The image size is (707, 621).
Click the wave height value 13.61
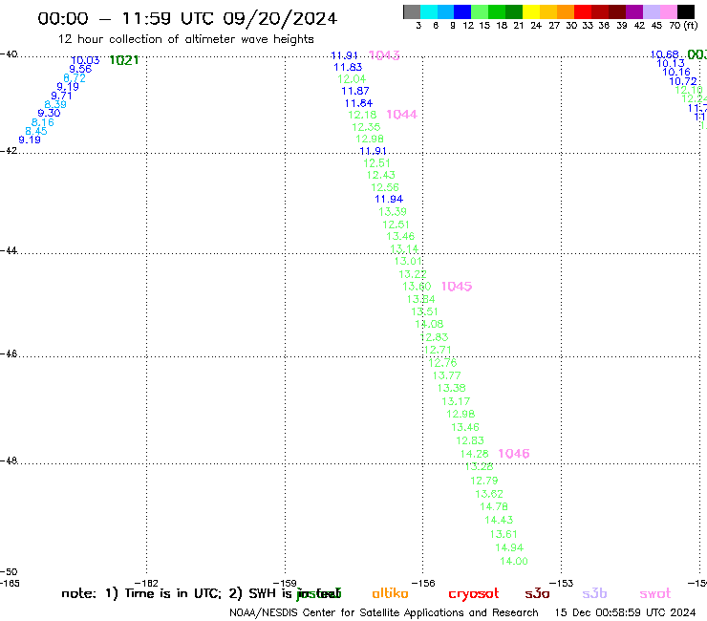click(x=504, y=534)
